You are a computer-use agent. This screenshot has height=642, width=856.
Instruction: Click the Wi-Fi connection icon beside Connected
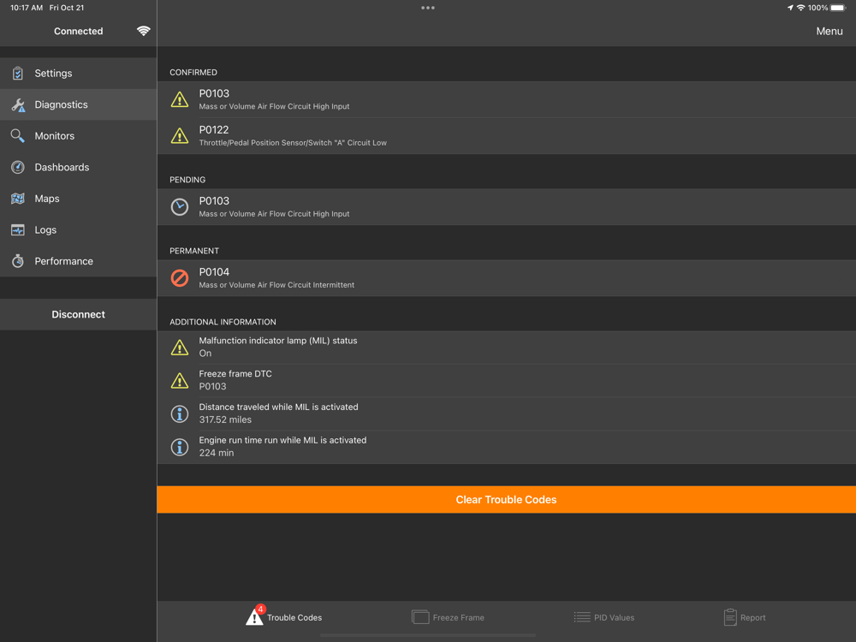(x=143, y=31)
